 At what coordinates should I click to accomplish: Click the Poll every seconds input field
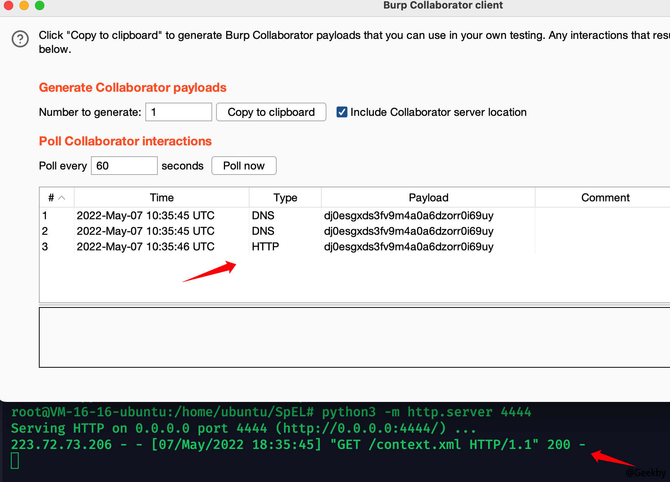point(124,166)
